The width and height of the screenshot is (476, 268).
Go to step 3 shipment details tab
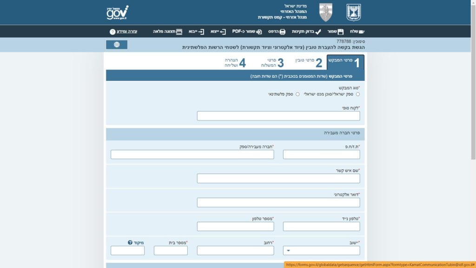[x=271, y=63]
